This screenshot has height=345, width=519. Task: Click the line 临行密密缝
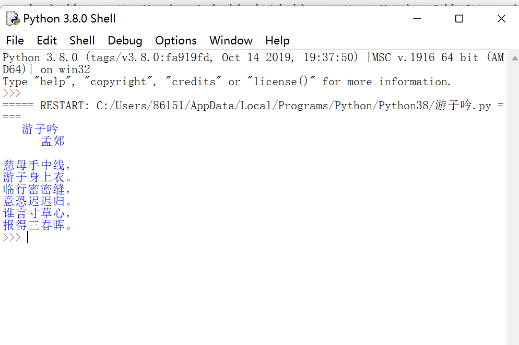click(37, 189)
